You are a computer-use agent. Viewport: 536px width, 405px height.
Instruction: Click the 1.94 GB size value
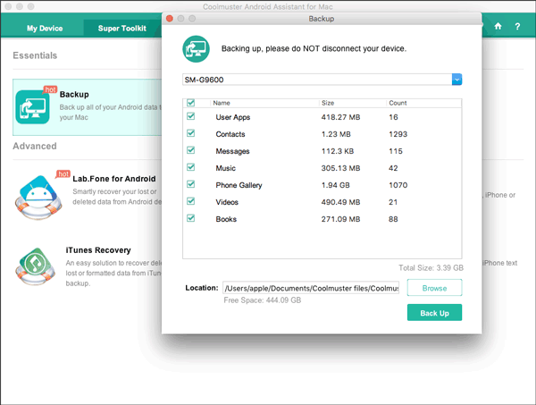point(335,185)
